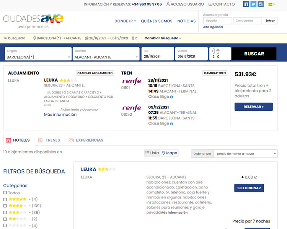Open the Instagram page icon
The height and width of the screenshot is (229, 287).
point(261,4)
